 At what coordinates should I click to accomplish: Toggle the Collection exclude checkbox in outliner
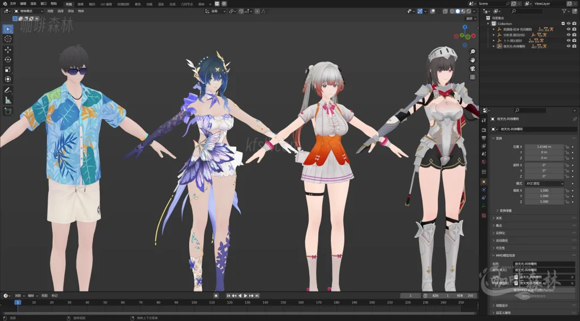(x=563, y=24)
